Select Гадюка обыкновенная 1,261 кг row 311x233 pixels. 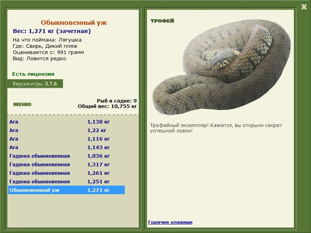pos(66,173)
